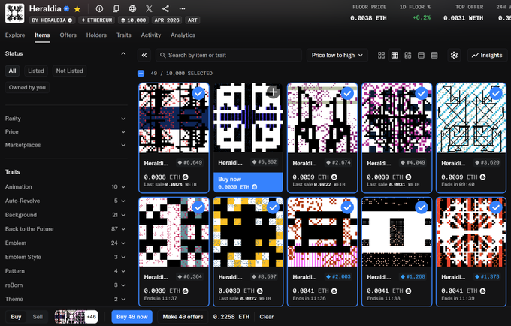Image resolution: width=511 pixels, height=326 pixels.
Task: Filter by Not Listed status
Action: click(x=69, y=71)
